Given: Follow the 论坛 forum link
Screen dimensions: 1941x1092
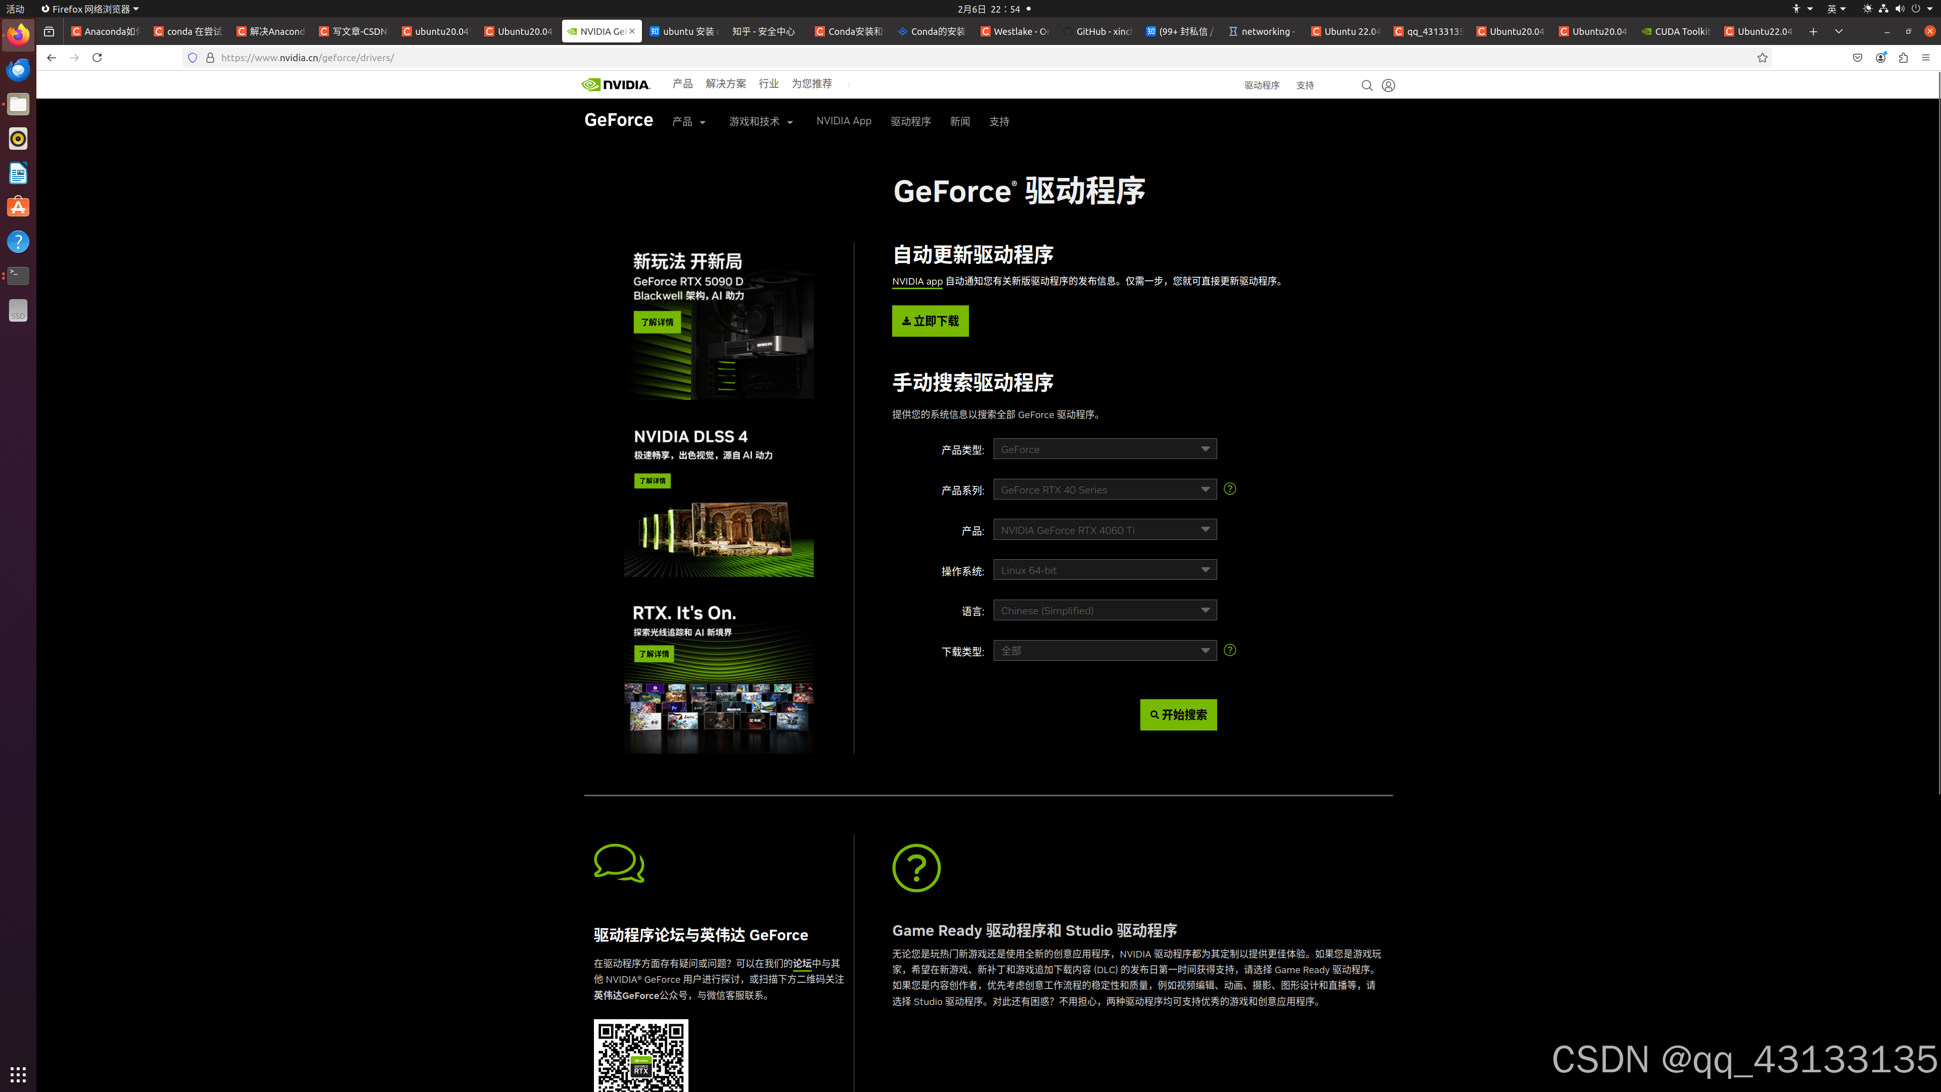Looking at the screenshot, I should (802, 963).
